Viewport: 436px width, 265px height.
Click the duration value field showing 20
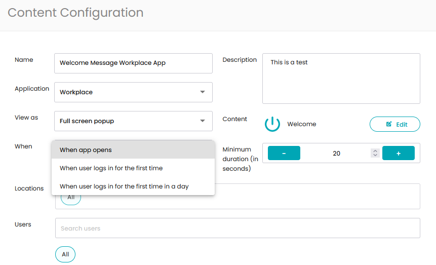click(x=336, y=153)
